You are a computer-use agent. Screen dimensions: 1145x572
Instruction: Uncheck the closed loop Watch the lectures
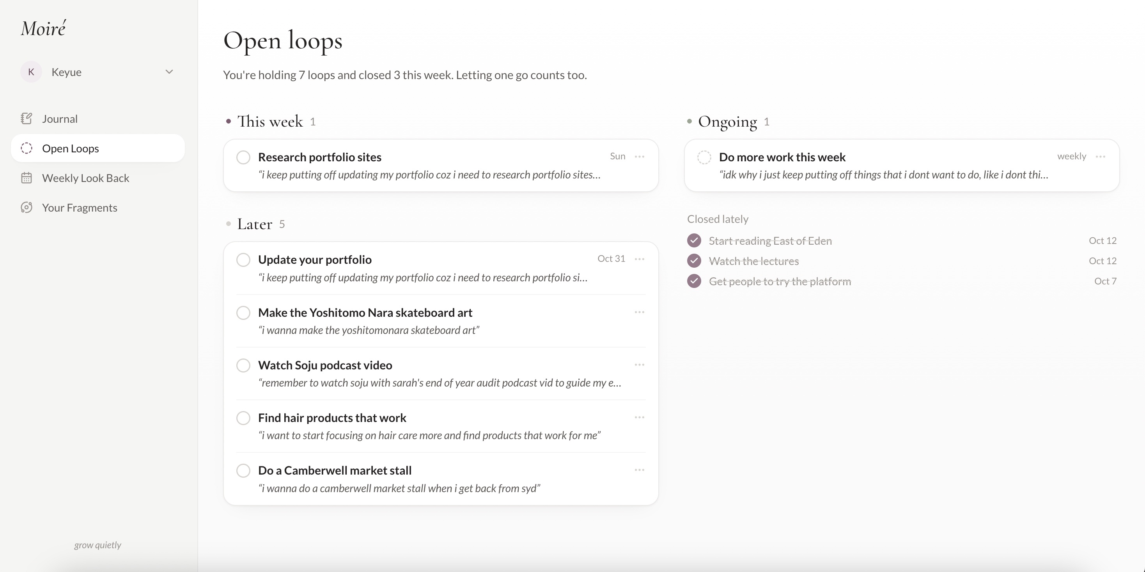(694, 261)
